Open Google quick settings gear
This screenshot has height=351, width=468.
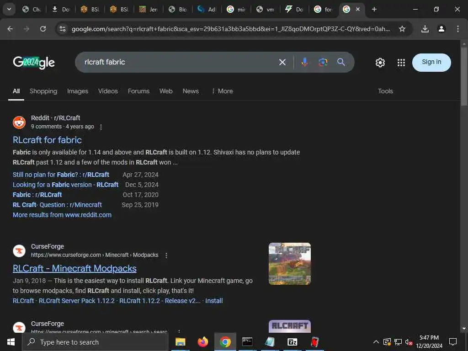(380, 62)
